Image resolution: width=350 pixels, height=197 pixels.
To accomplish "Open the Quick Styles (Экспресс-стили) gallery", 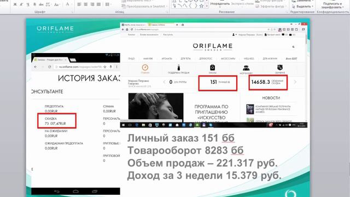I will click(x=242, y=4).
